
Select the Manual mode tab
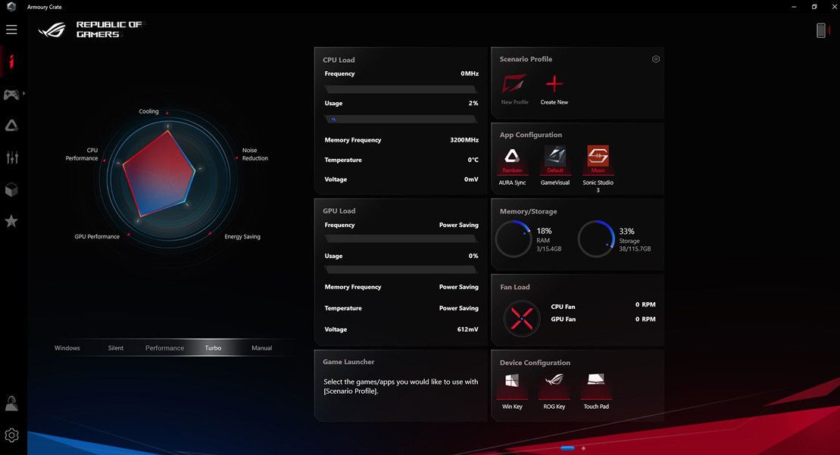(261, 348)
